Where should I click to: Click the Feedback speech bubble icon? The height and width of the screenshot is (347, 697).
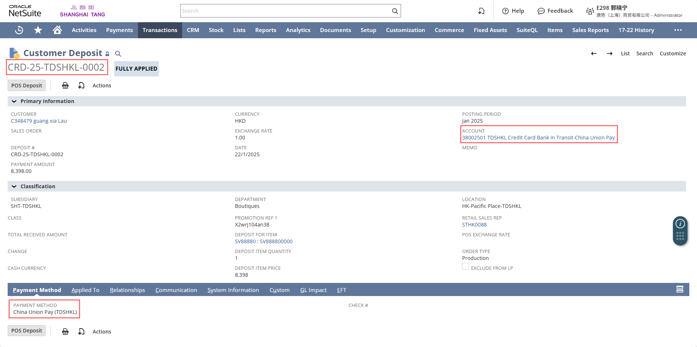tap(541, 11)
